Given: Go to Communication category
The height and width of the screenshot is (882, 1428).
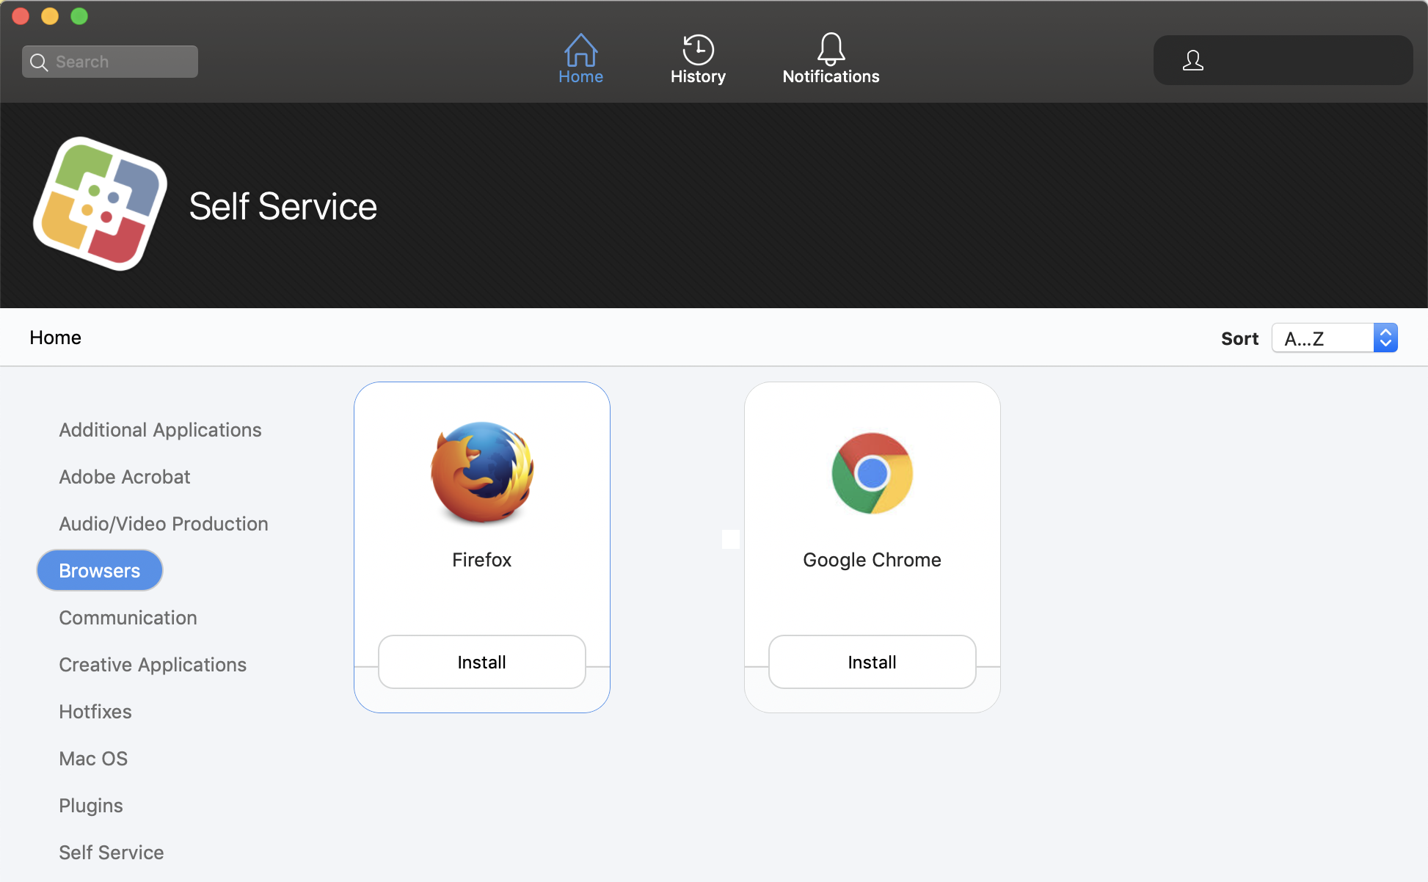Looking at the screenshot, I should [x=128, y=618].
